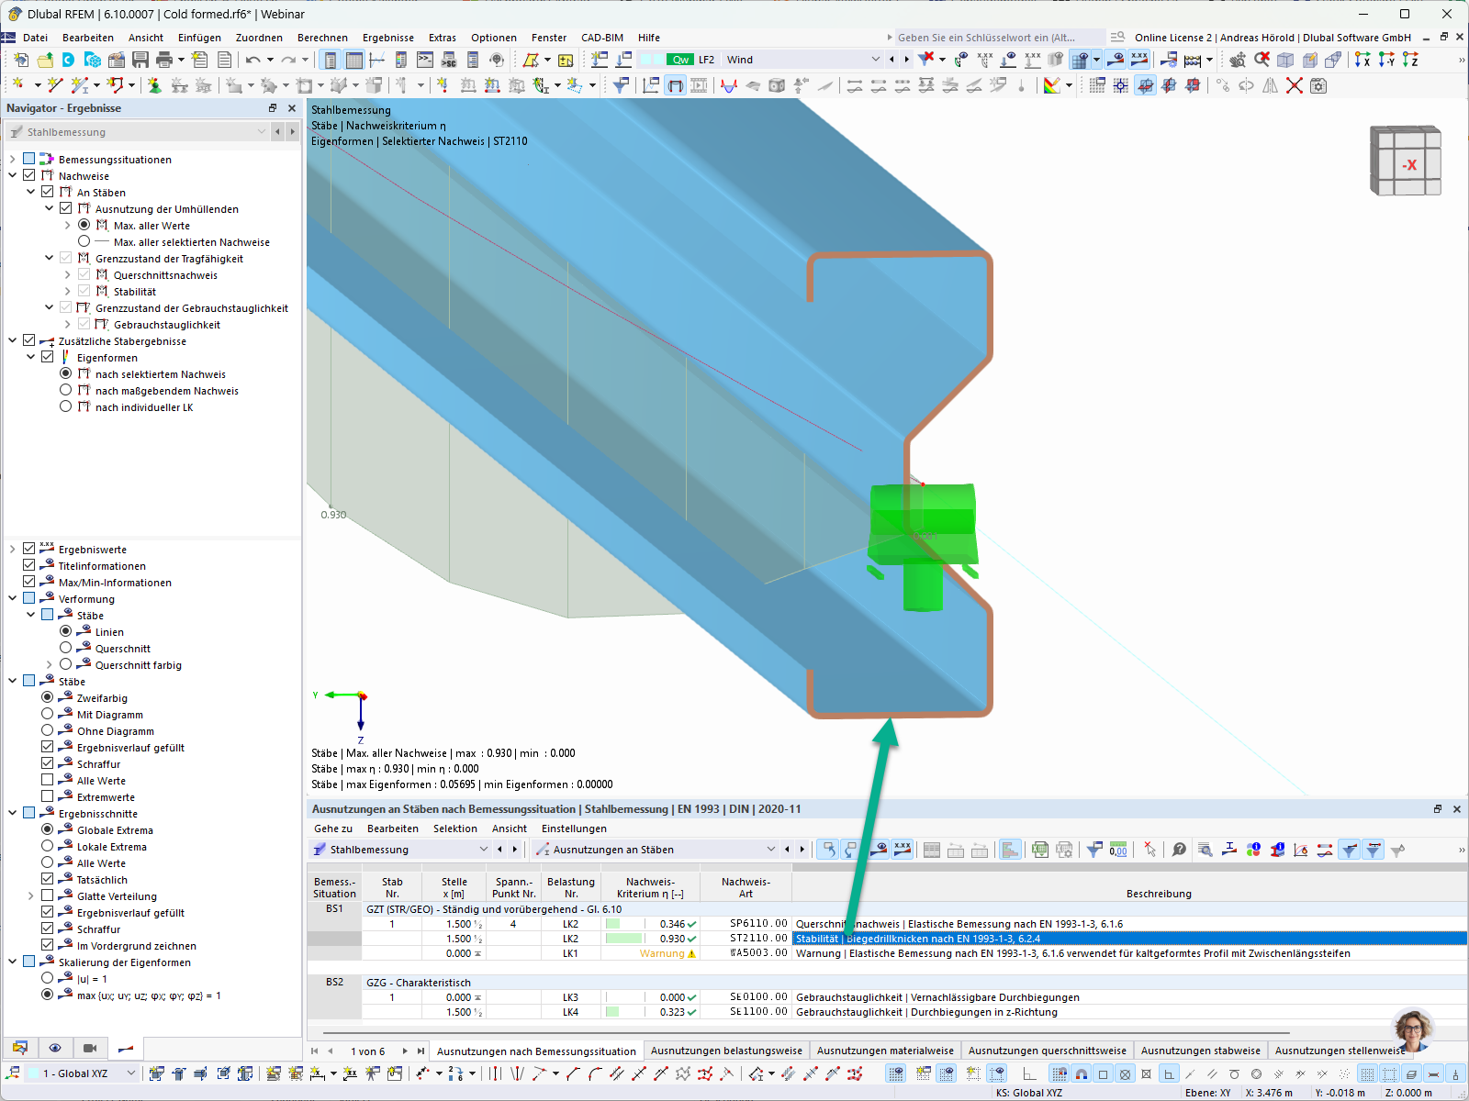
Task: Jump to last table page button
Action: (421, 1051)
